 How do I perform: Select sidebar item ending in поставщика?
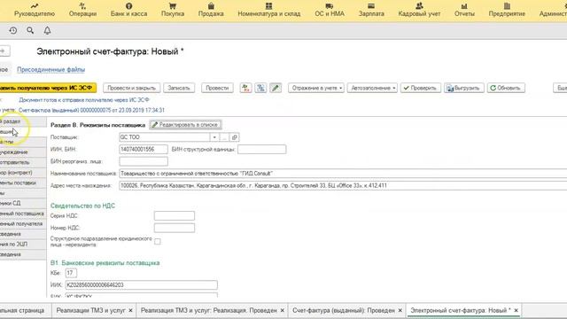23,214
